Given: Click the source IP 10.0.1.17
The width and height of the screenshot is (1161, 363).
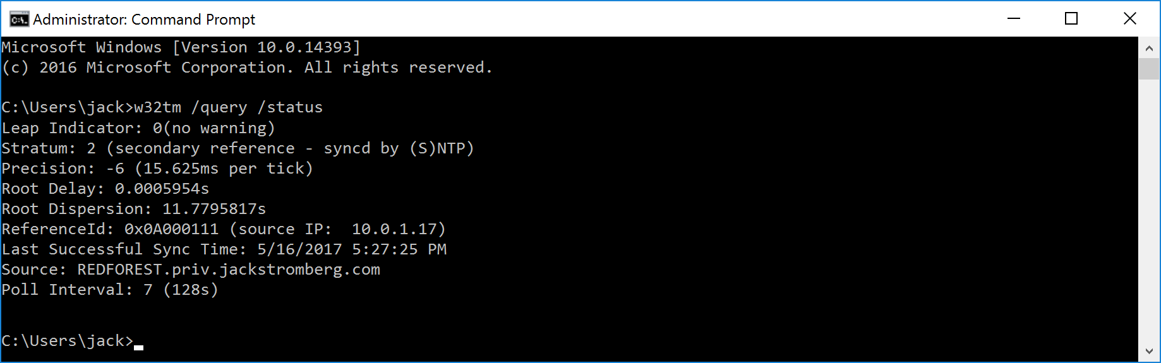Looking at the screenshot, I should (x=394, y=229).
